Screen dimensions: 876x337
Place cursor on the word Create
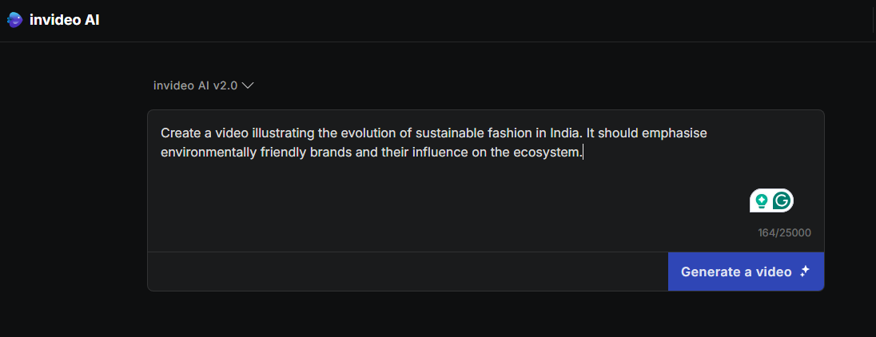(x=179, y=134)
